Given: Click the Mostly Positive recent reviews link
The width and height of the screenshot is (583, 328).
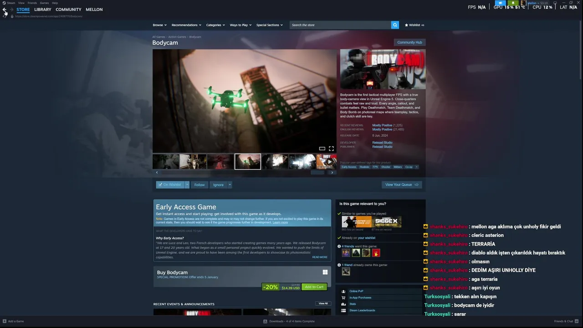Looking at the screenshot, I should 382,125.
